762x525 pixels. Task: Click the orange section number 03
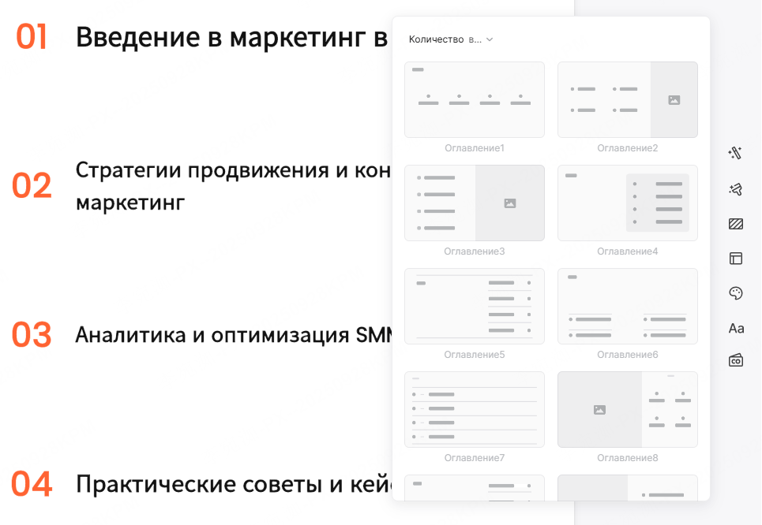tap(30, 333)
